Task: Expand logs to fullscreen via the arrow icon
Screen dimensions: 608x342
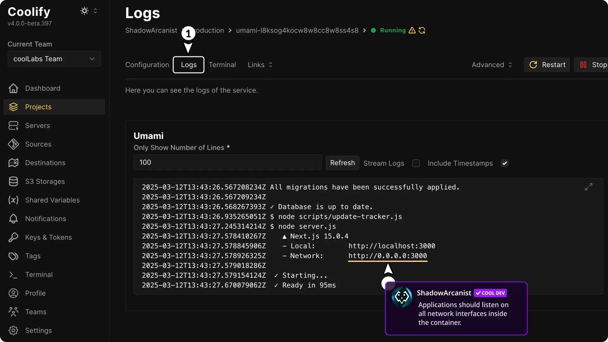Action: (x=588, y=187)
